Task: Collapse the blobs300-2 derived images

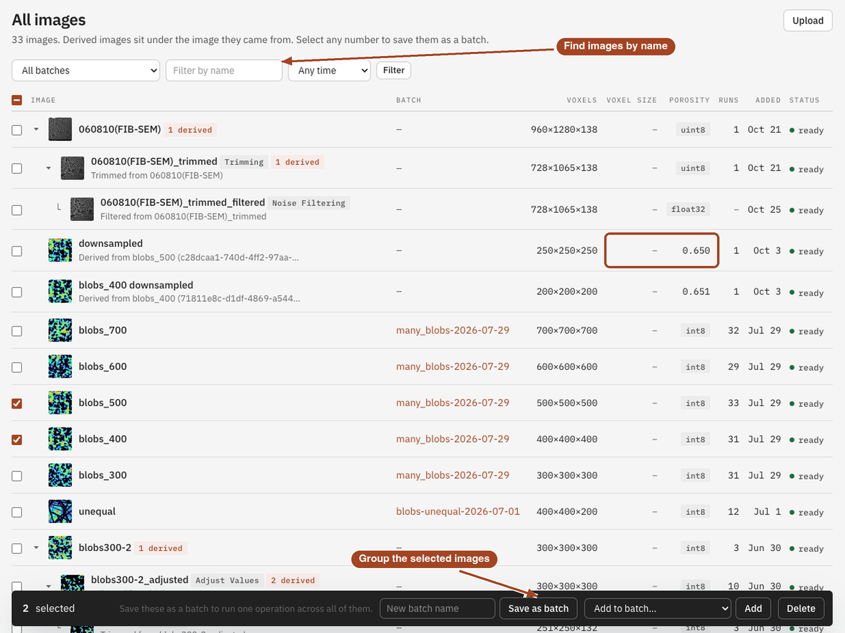Action: point(36,548)
